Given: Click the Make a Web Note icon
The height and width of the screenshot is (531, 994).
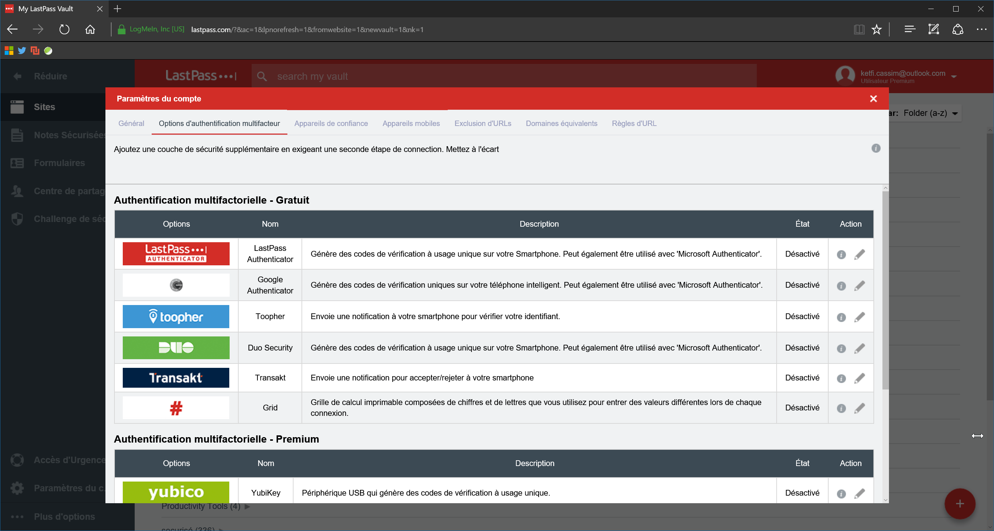Looking at the screenshot, I should (x=933, y=29).
